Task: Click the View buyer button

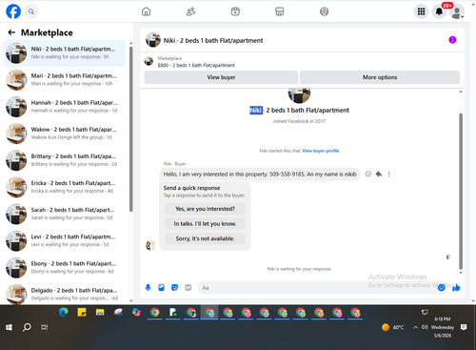Action: 221,77
